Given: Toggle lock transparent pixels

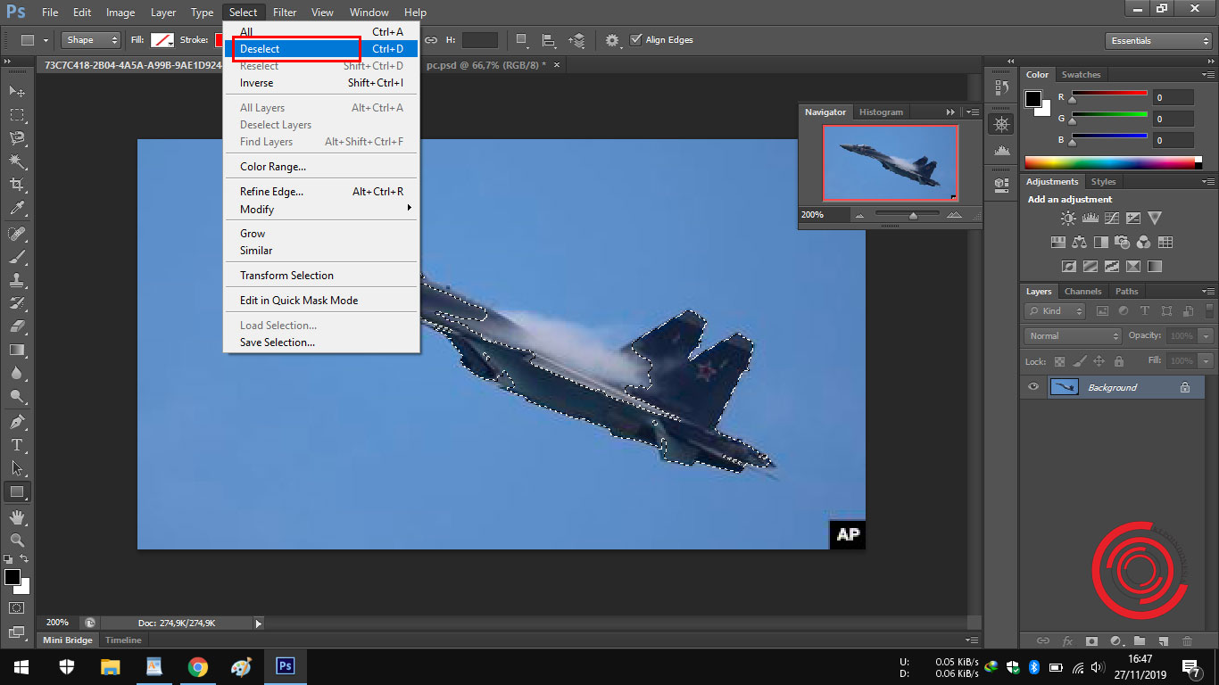Looking at the screenshot, I should pos(1059,361).
